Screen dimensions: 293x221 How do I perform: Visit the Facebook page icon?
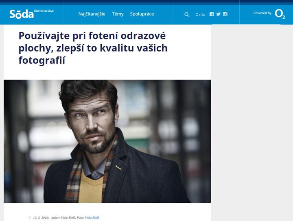pos(212,14)
